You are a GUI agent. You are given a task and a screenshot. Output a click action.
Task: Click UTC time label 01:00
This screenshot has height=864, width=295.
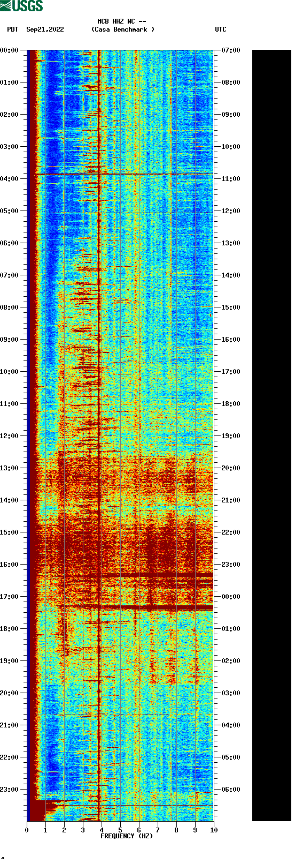point(231,629)
